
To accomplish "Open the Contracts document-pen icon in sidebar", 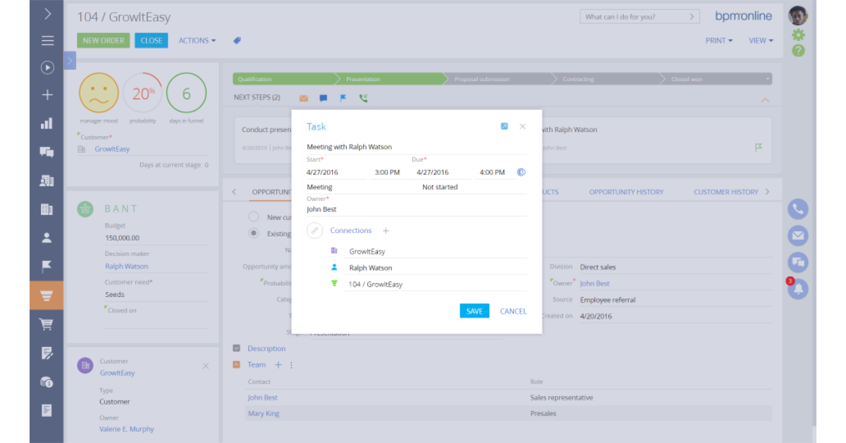I will coord(47,353).
